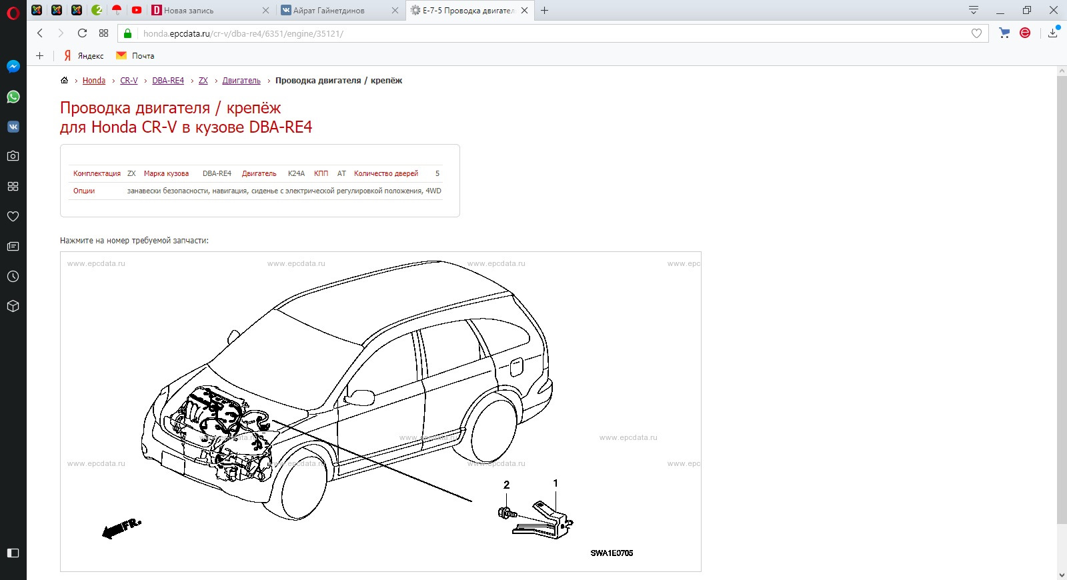The width and height of the screenshot is (1067, 580).
Task: Open the red ad-blocker extension icon
Action: [x=1026, y=33]
